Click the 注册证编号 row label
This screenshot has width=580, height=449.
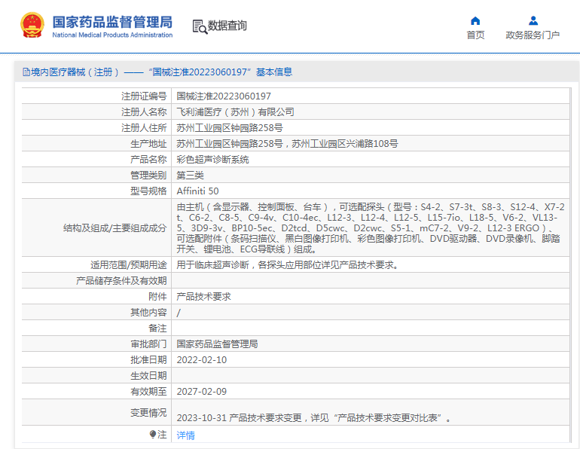tap(144, 96)
